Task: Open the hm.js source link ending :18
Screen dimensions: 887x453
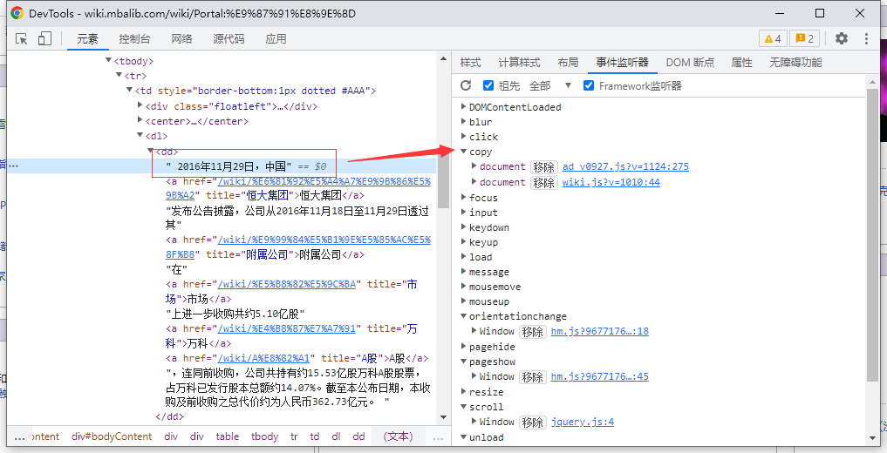Action: (600, 332)
